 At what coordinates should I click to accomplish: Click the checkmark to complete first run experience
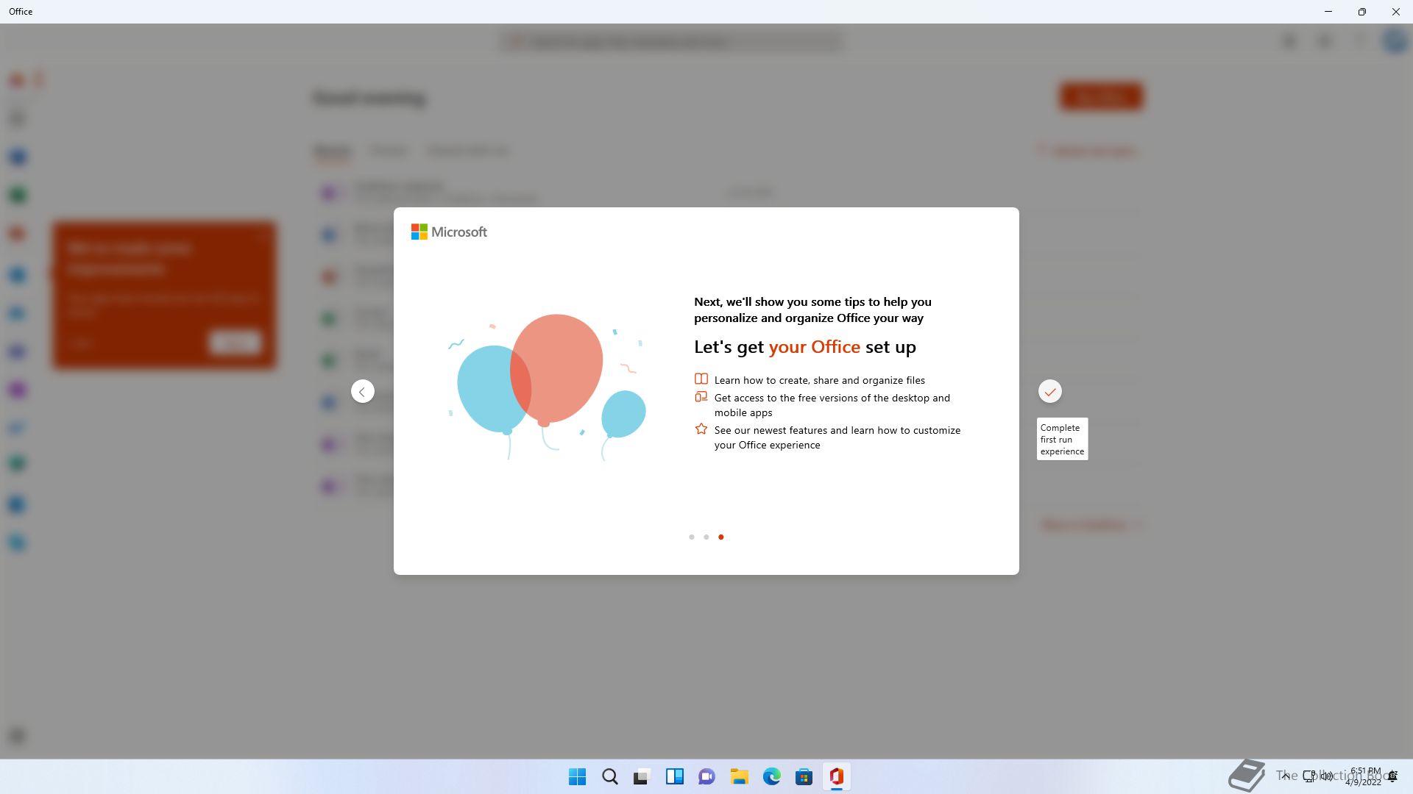[1050, 392]
